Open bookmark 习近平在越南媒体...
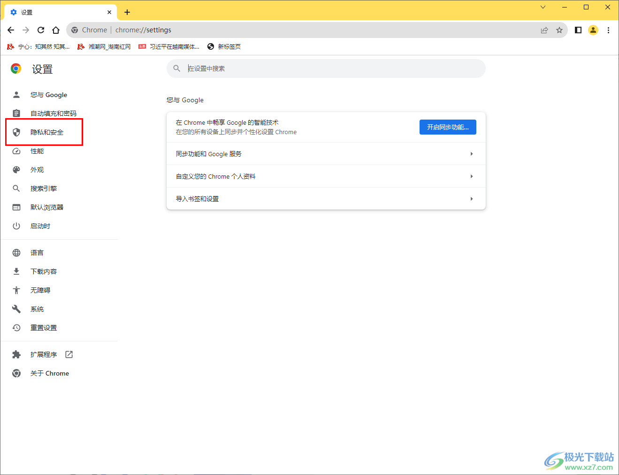Viewport: 619px width, 475px height. pyautogui.click(x=169, y=46)
